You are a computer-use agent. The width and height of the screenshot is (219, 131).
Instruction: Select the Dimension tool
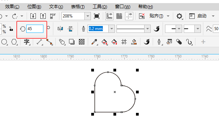point(39,42)
